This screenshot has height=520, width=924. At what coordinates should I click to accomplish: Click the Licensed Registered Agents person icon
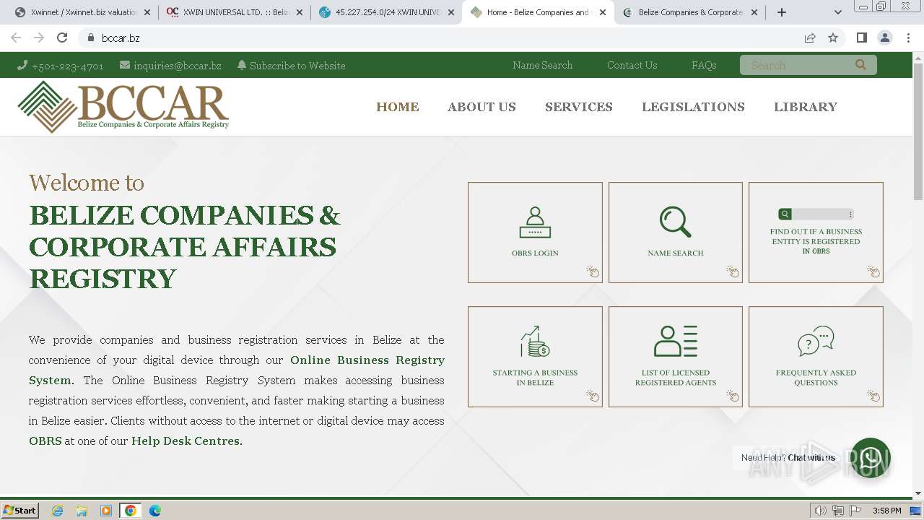676,342
